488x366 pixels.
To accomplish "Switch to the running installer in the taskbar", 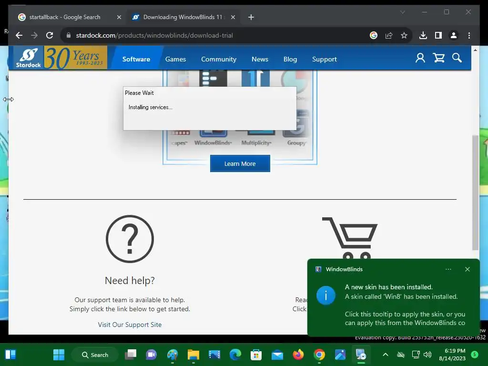I will coord(361,355).
